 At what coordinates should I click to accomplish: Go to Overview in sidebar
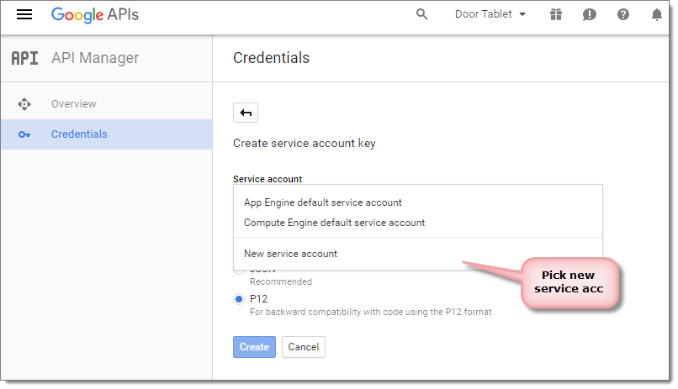coord(74,104)
